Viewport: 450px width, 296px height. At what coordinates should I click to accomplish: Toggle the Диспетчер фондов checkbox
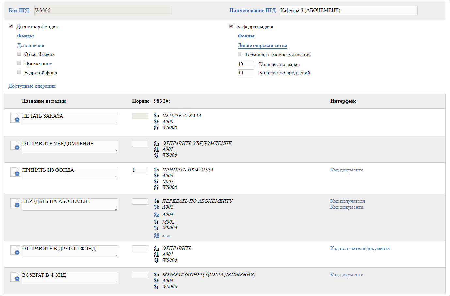pos(11,26)
